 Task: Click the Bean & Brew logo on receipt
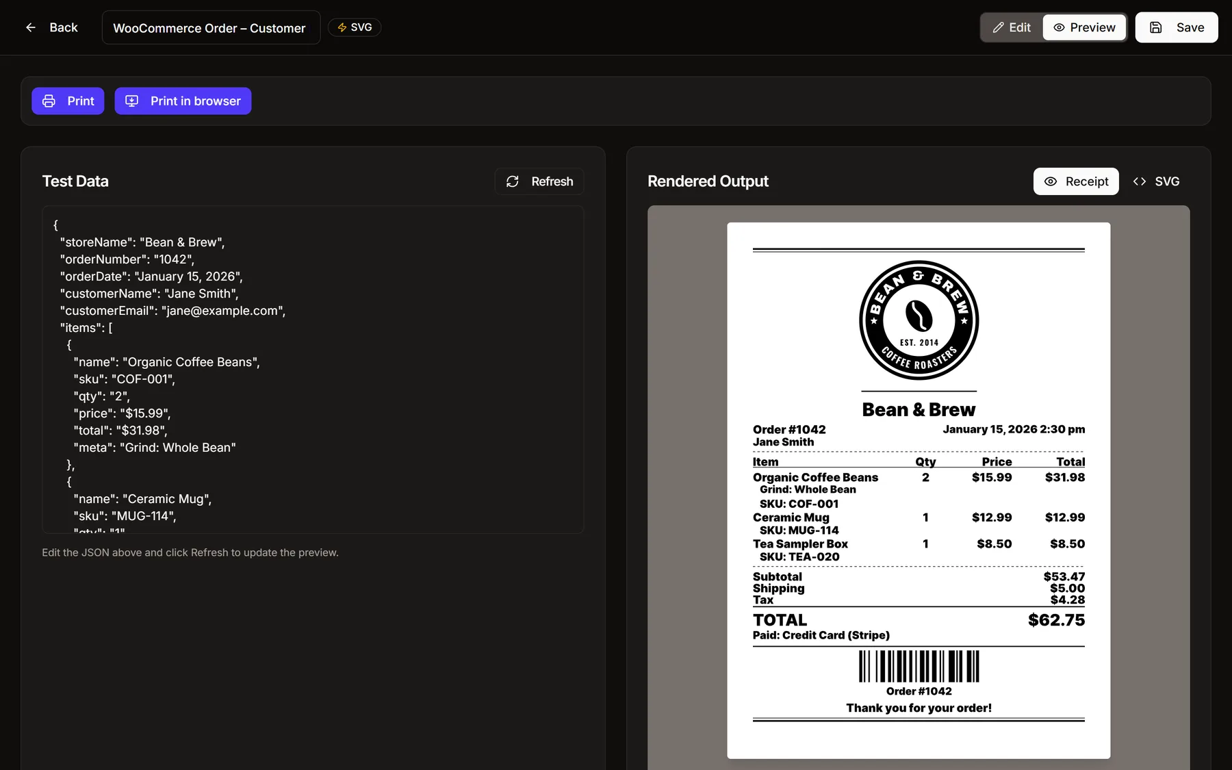coord(919,320)
